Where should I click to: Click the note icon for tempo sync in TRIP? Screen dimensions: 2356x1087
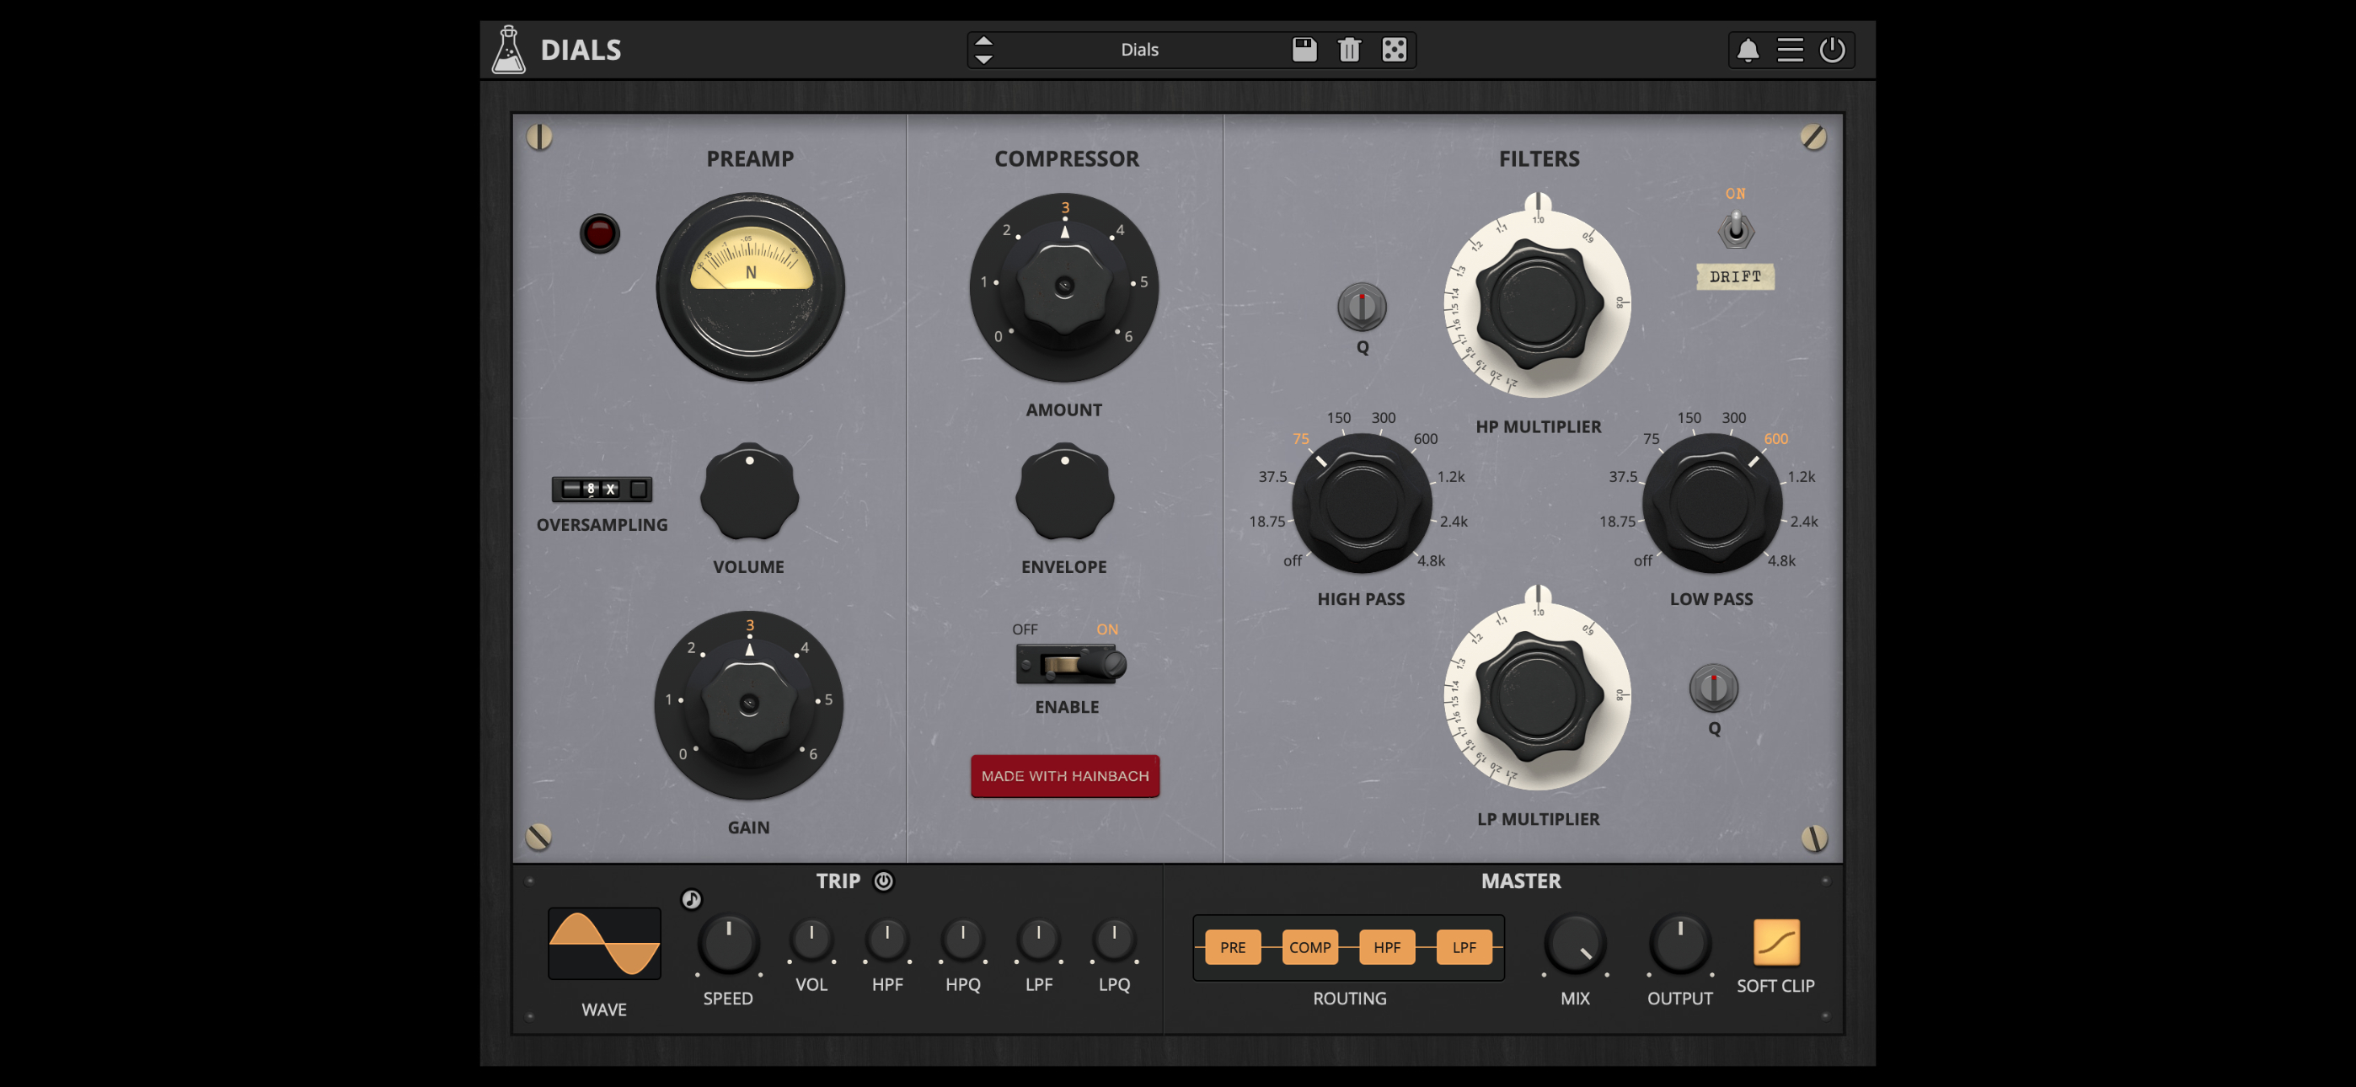[692, 899]
